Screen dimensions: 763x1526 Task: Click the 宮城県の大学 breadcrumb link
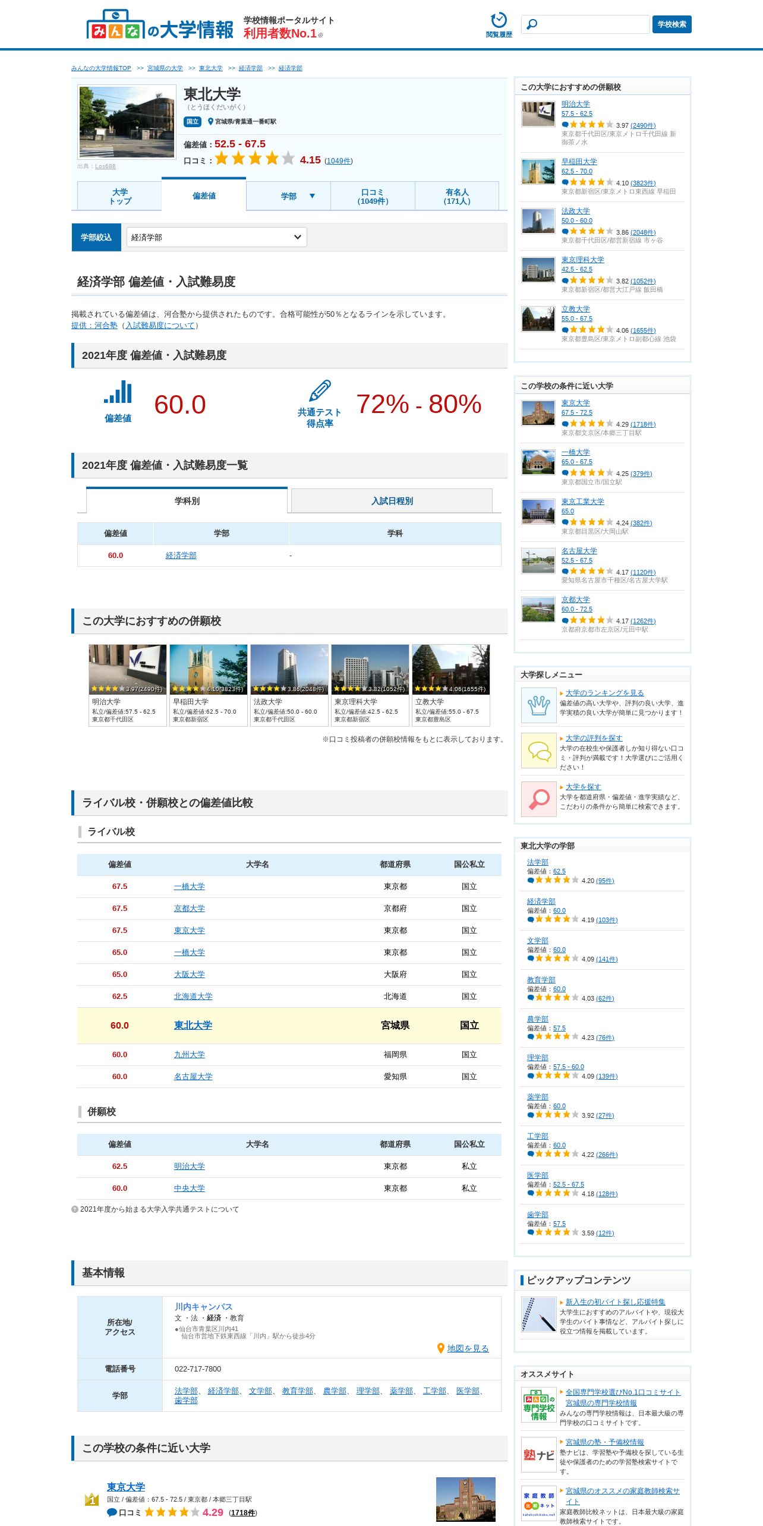point(165,68)
